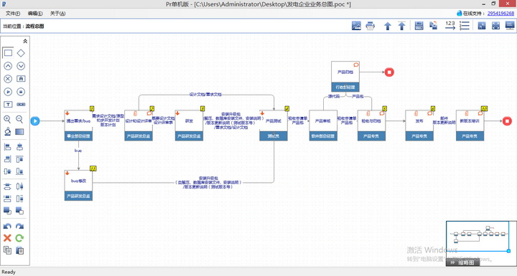Select the circled X shape tool
Viewport: 517px width, 276px height.
pyautogui.click(x=8, y=79)
